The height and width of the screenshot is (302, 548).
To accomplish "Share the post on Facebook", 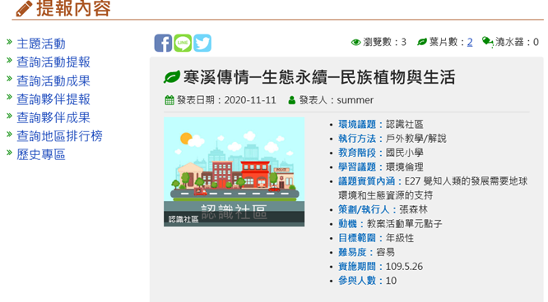I will click(x=163, y=43).
